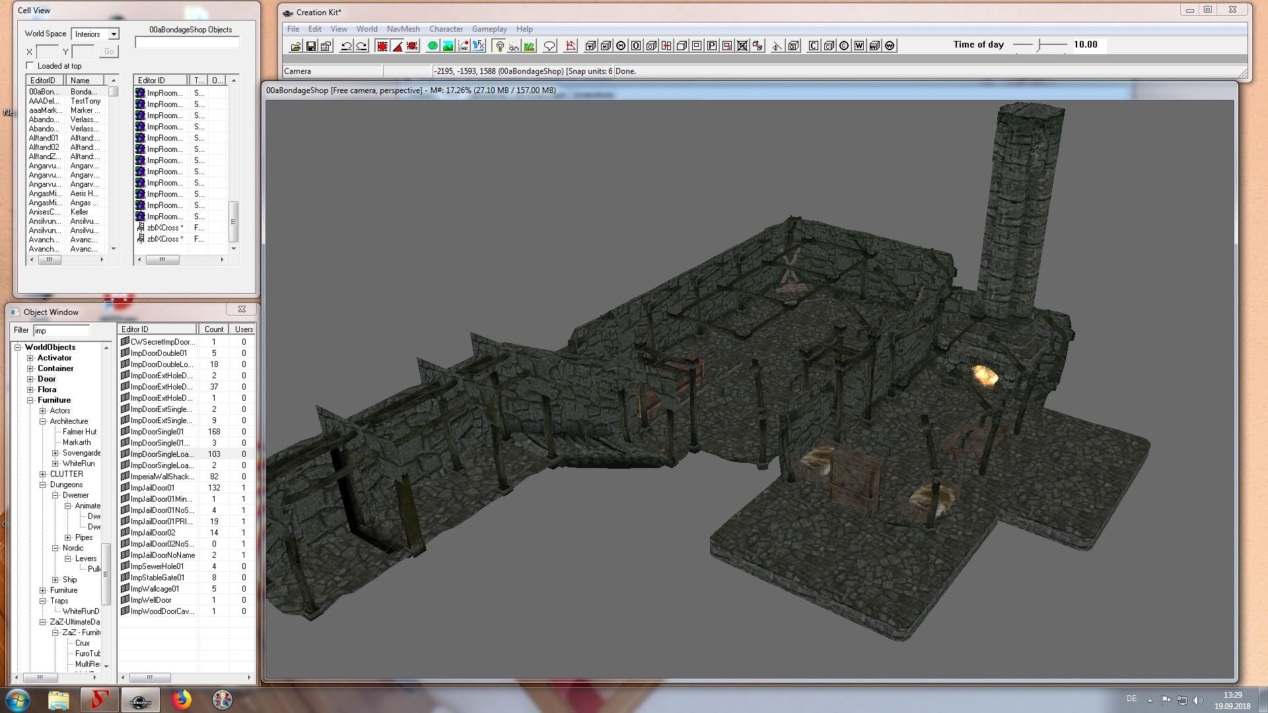Save the plugin with the floppy icon
1268x713 pixels.
pos(311,46)
